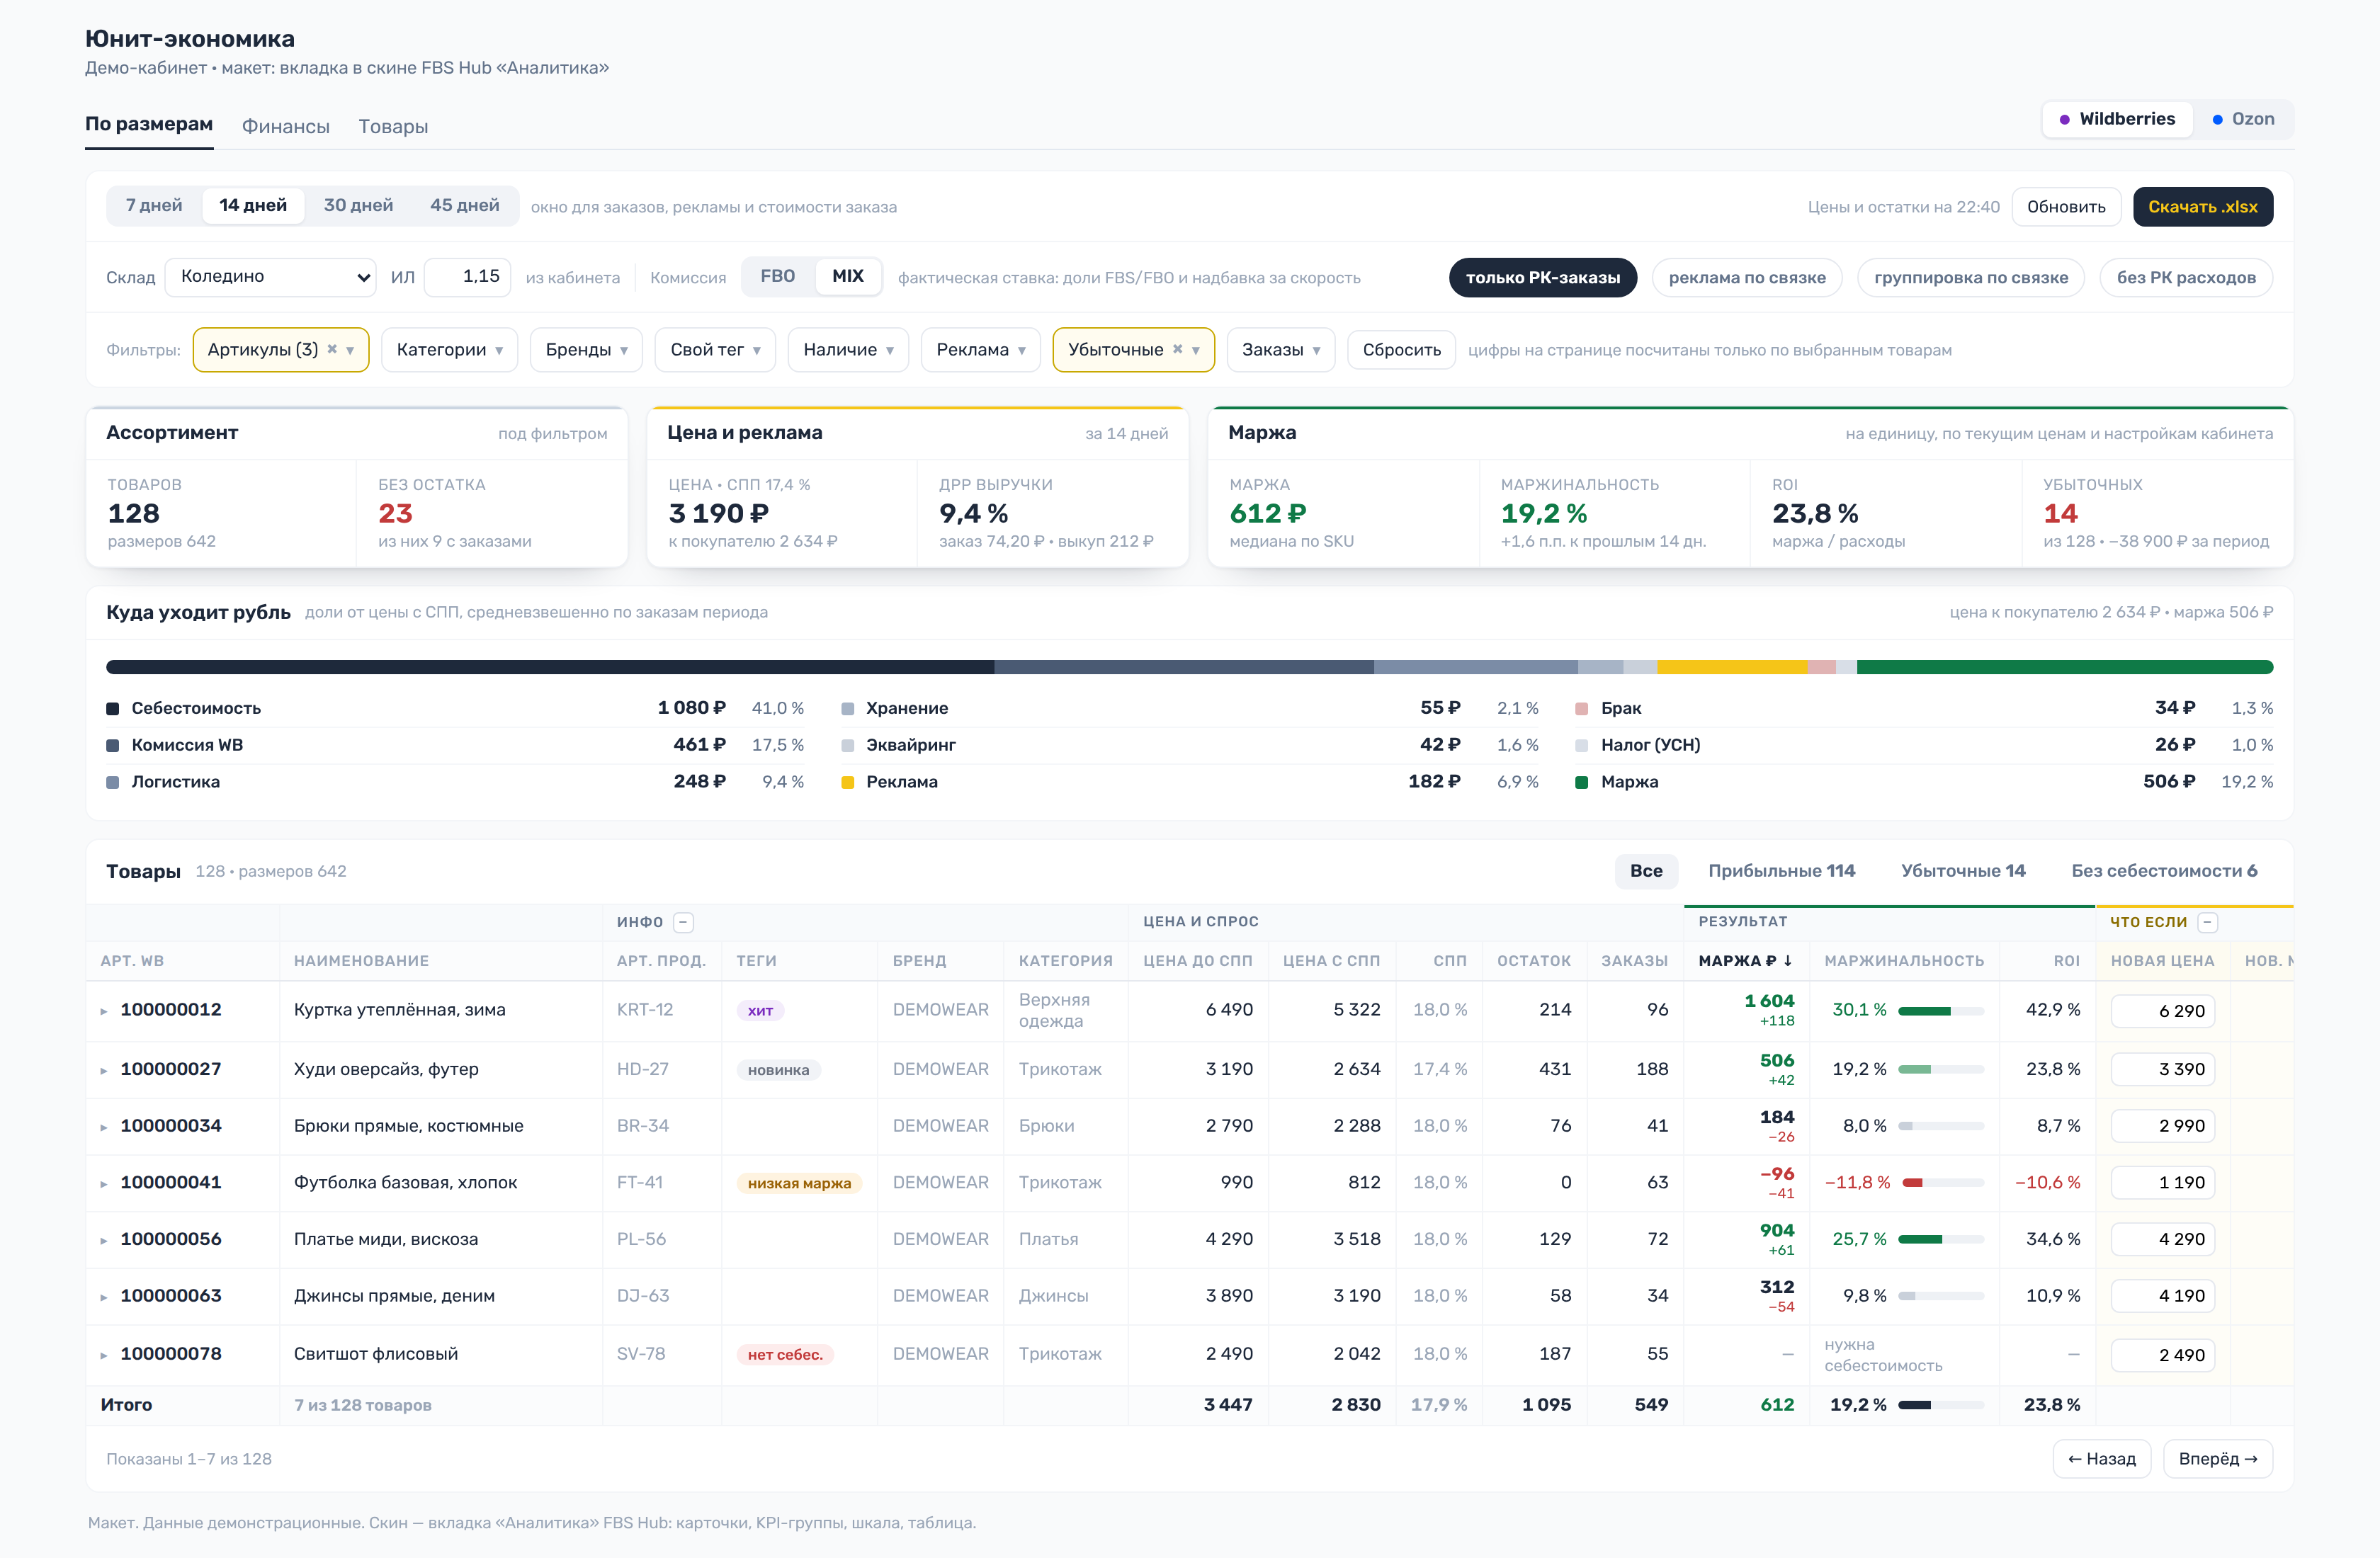2380x1558 pixels.
Task: Show the Убыточные 14 products tab
Action: click(1963, 871)
